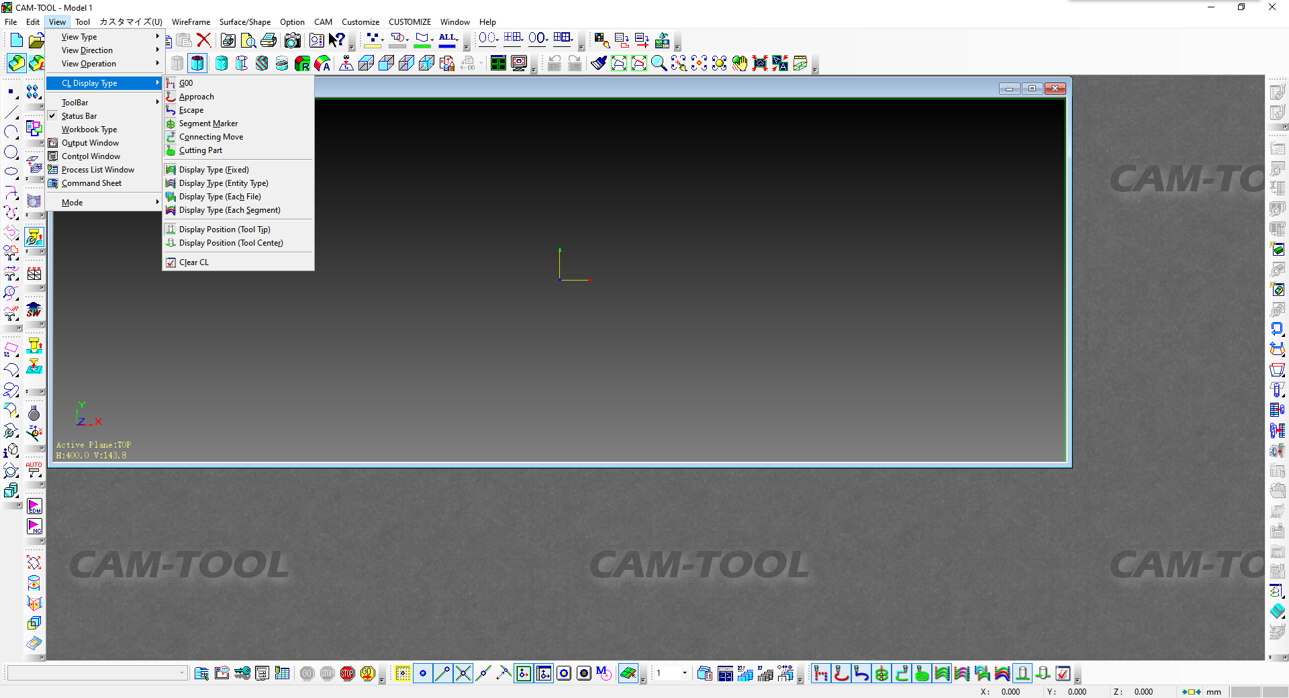Image resolution: width=1289 pixels, height=698 pixels.
Task: Click the EDM icon in left toolbar
Action: point(34,507)
